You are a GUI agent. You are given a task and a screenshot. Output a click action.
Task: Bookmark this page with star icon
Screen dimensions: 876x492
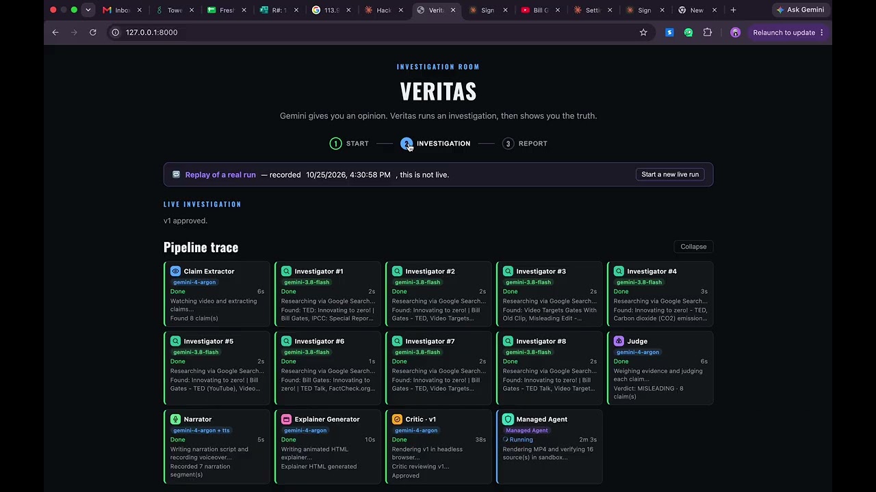(x=643, y=32)
